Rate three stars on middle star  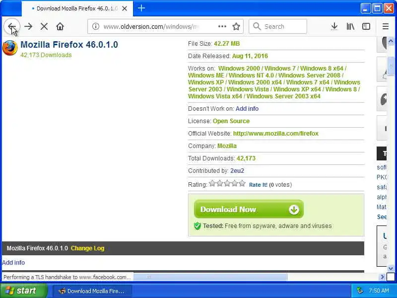[227, 183]
